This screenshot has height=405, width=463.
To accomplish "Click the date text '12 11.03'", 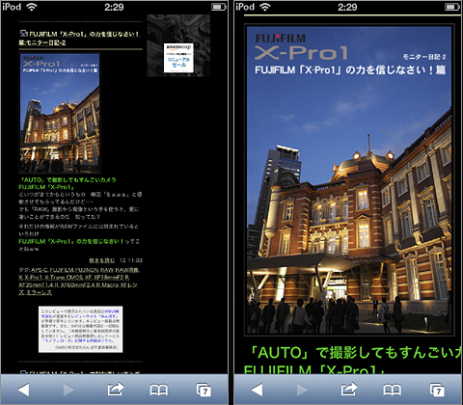I will 131,260.
